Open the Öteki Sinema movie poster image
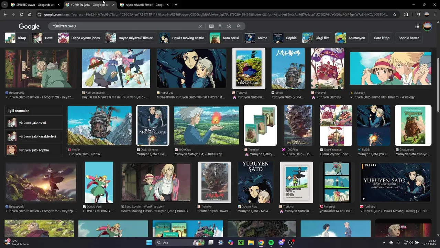 click(x=153, y=125)
